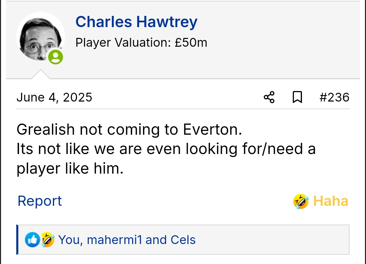Viewport: 366px width, 264px height.
Task: Click the sentence "Grealish not coming to Everton."
Action: tap(129, 130)
